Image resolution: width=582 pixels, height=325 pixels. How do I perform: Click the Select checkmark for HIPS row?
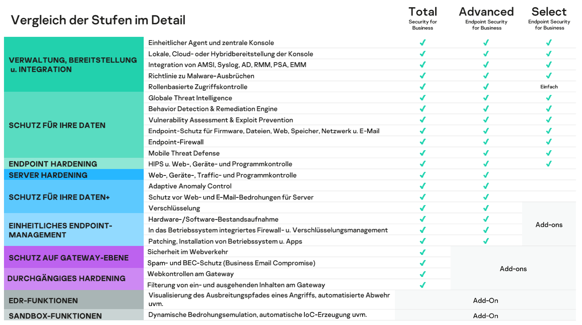pyautogui.click(x=549, y=164)
